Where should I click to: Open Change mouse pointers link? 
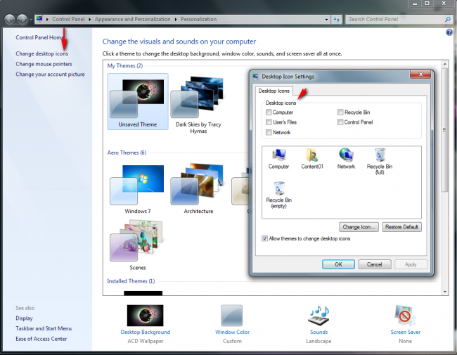(44, 64)
